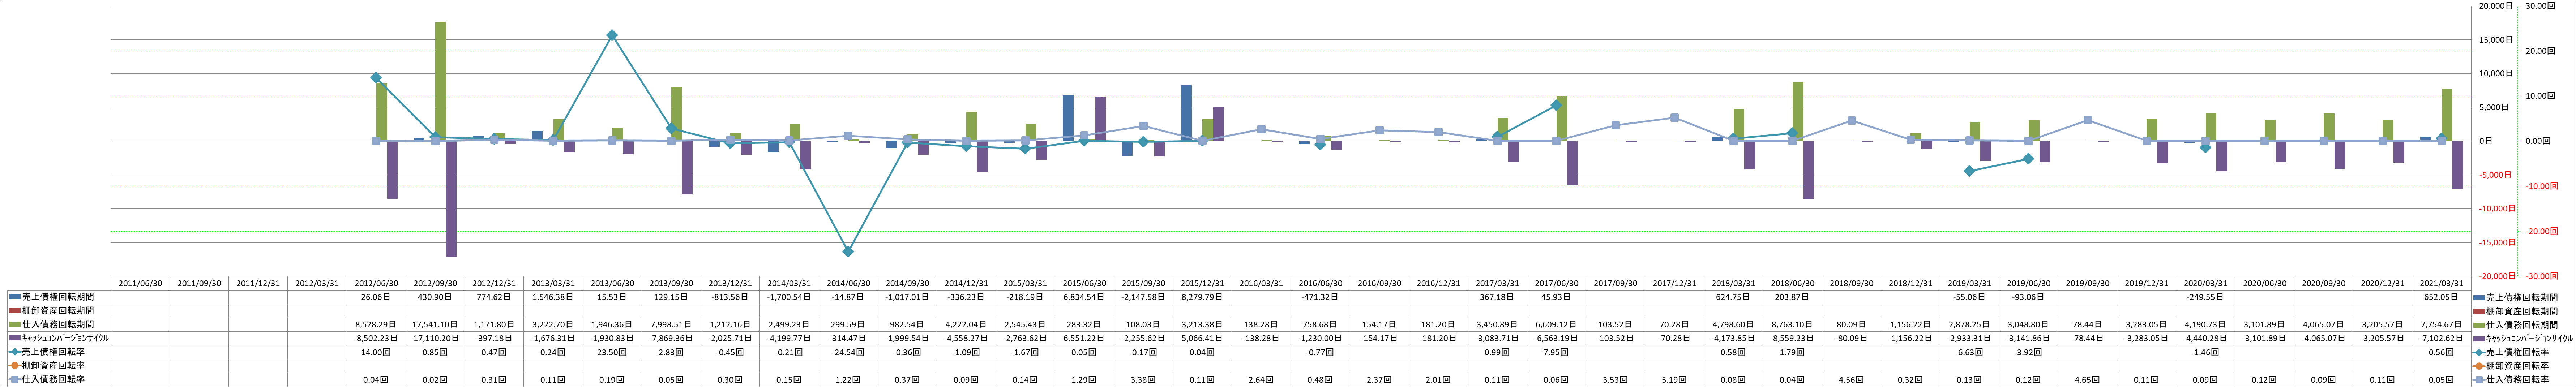The image size is (2576, 387).
Task: Select longest purple bar at 2012/09/30
Action: tap(451, 199)
